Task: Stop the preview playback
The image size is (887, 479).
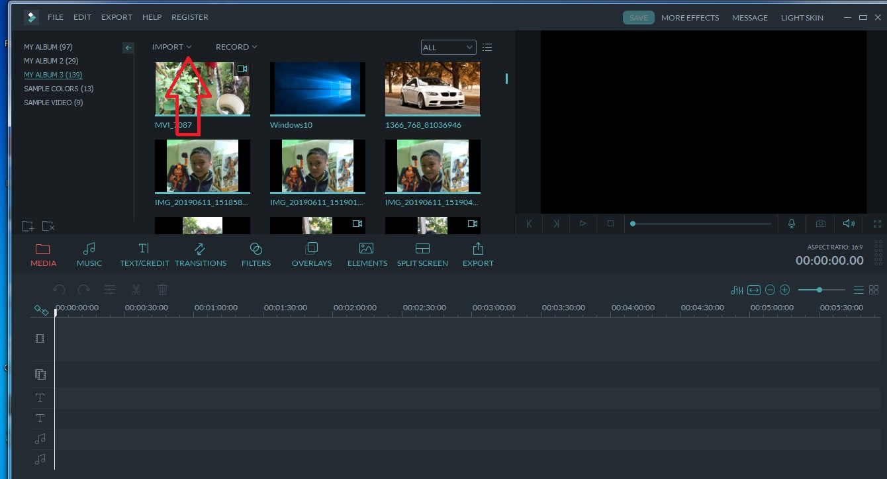Action: pos(610,224)
